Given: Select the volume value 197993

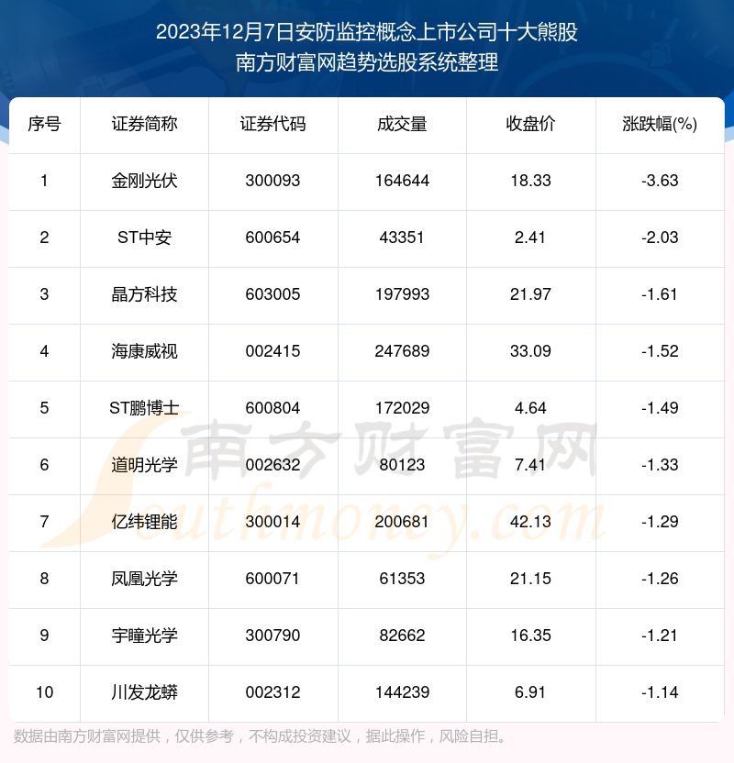Looking at the screenshot, I should pyautogui.click(x=402, y=295).
